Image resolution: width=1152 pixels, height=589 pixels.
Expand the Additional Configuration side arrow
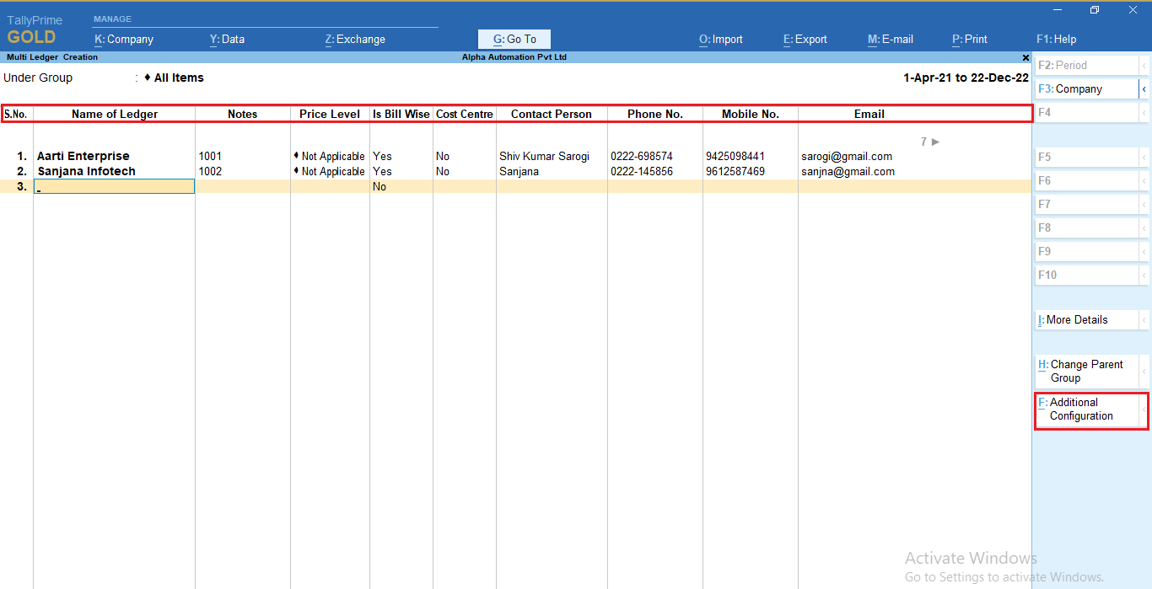(1144, 410)
